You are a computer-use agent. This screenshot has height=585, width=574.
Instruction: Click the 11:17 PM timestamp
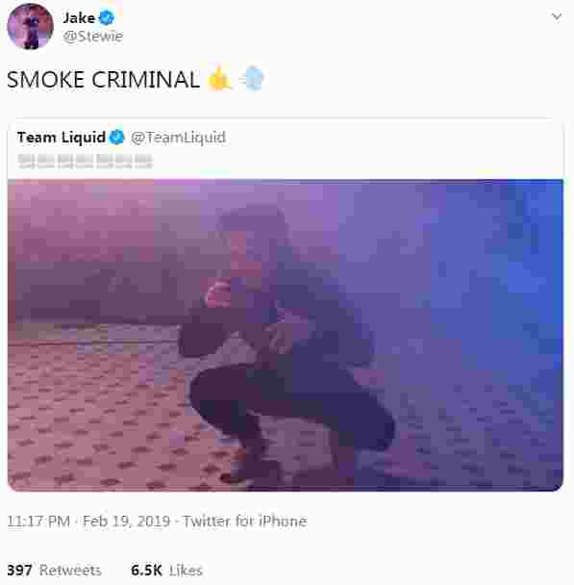pos(38,521)
